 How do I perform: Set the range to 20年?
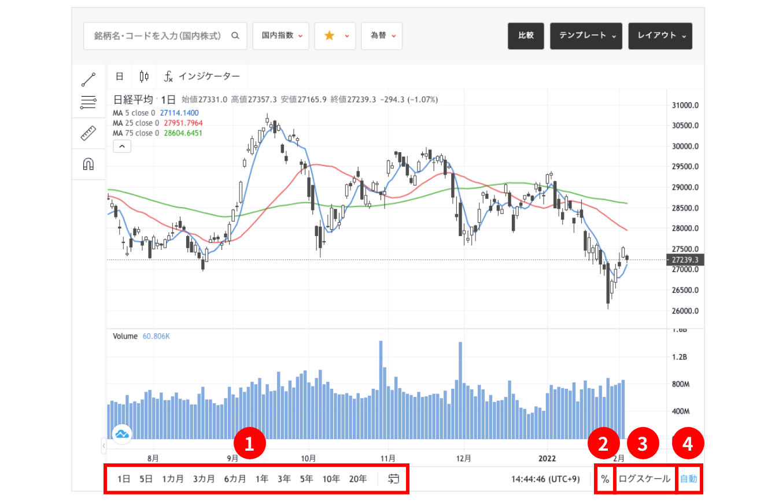(358, 479)
